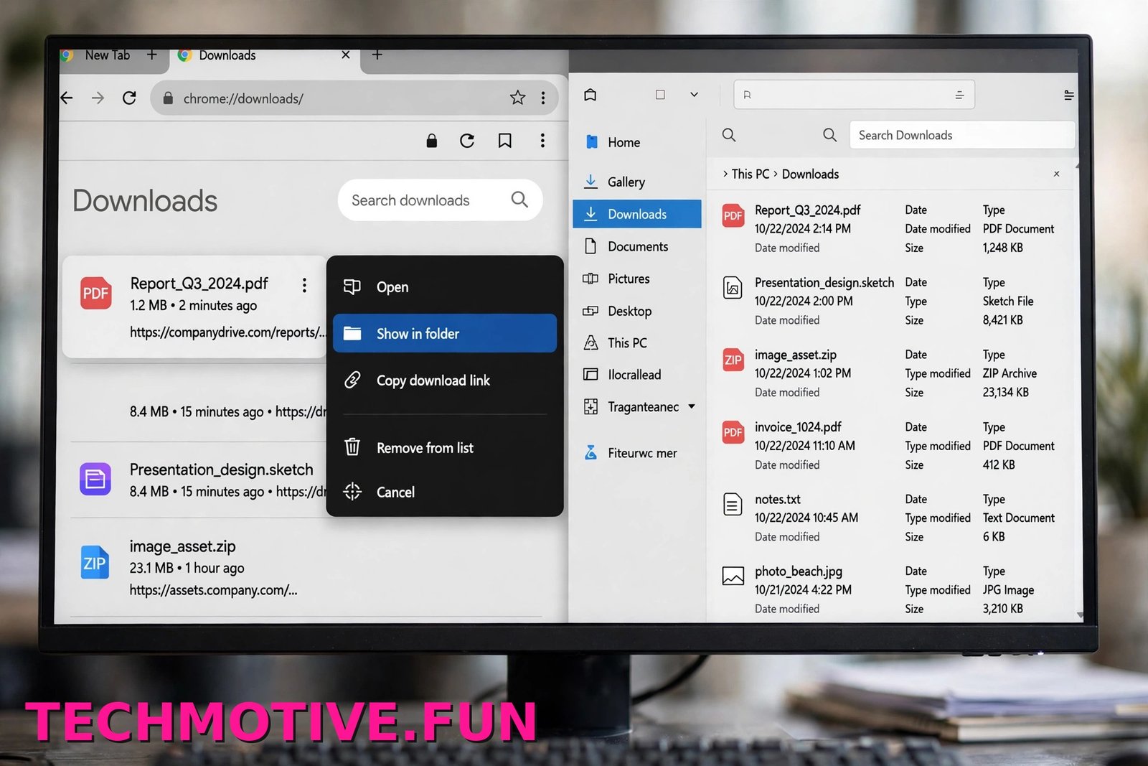Image resolution: width=1148 pixels, height=766 pixels.
Task: Click magnifier in Search downloads box
Action: tap(519, 200)
